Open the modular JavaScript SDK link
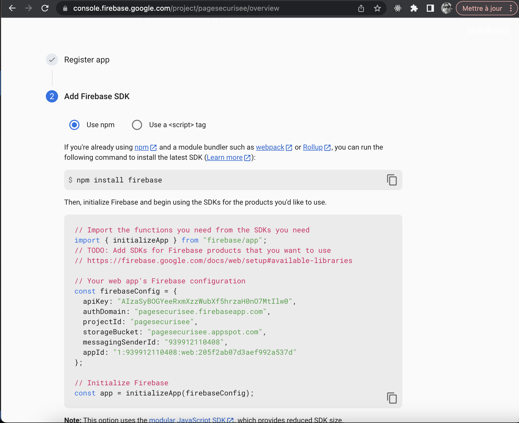The width and height of the screenshot is (519, 423). [187, 420]
